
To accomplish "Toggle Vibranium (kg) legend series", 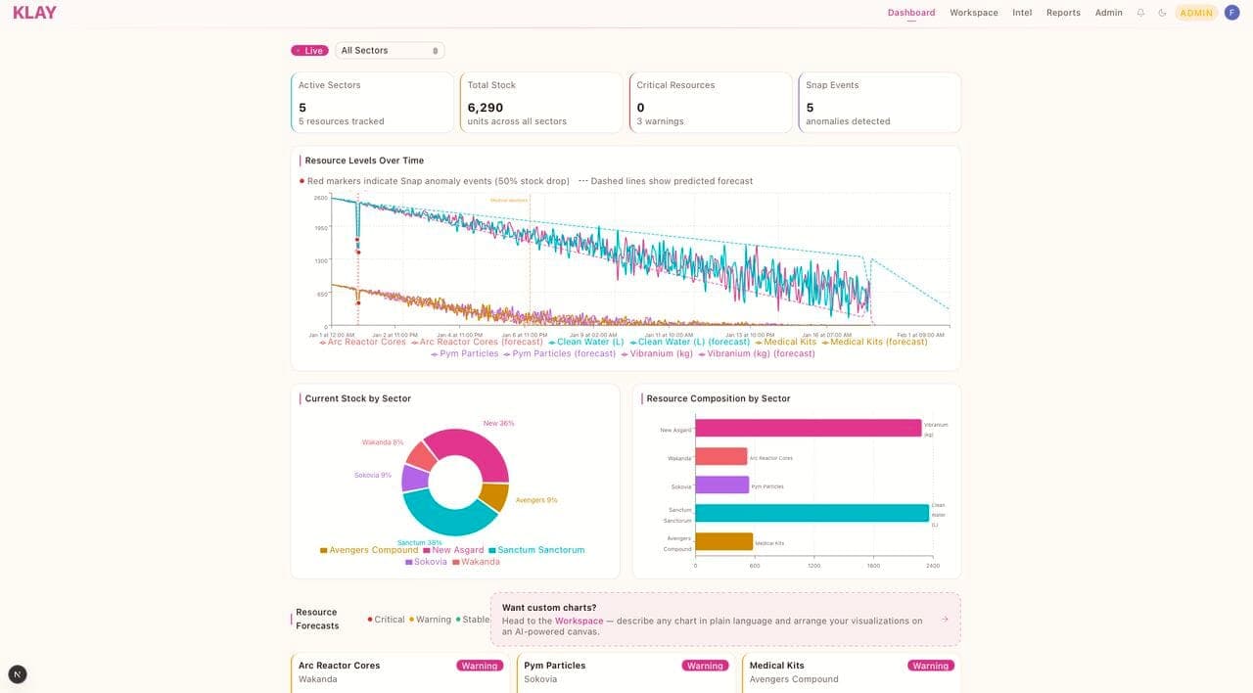I will point(657,353).
